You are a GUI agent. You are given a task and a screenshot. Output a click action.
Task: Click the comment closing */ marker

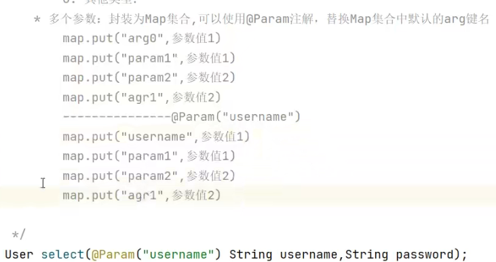[x=18, y=235]
